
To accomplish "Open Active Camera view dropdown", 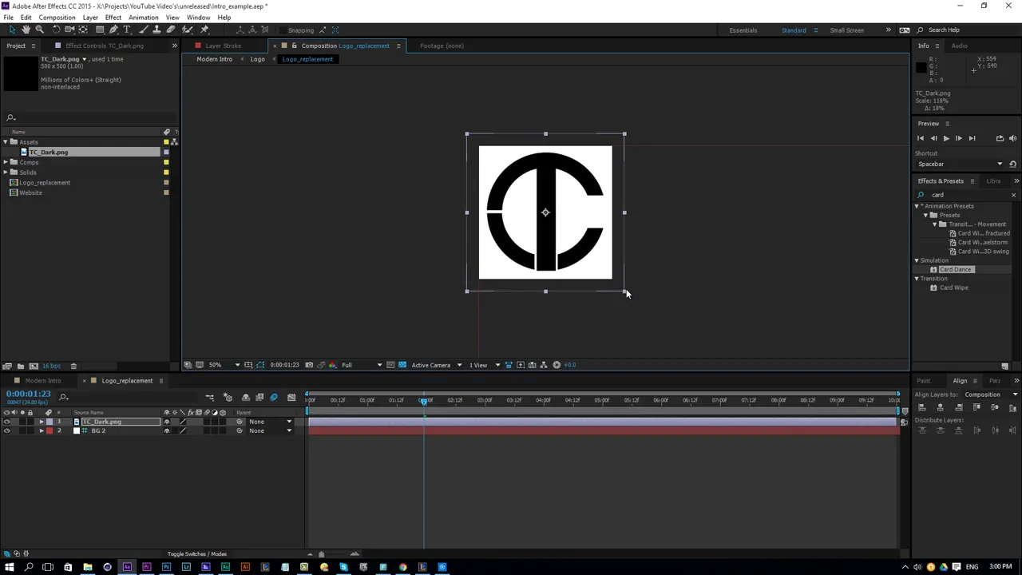I will pyautogui.click(x=436, y=365).
